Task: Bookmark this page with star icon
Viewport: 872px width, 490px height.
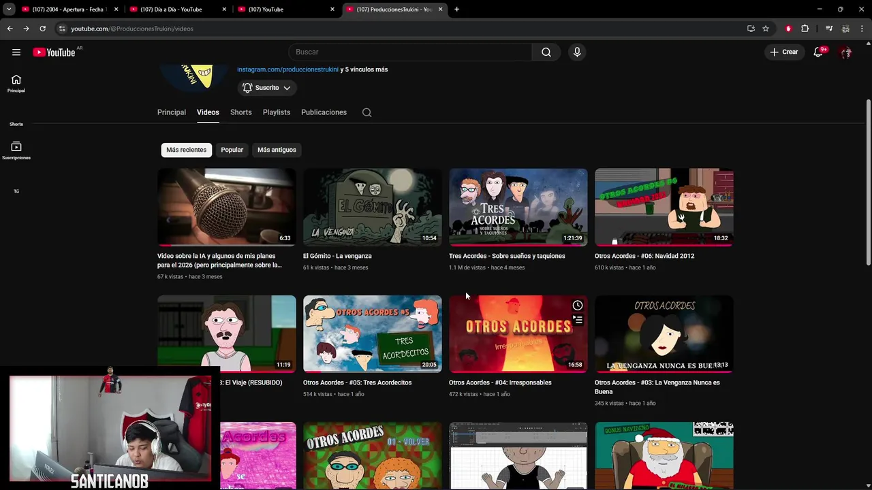Action: pyautogui.click(x=766, y=29)
